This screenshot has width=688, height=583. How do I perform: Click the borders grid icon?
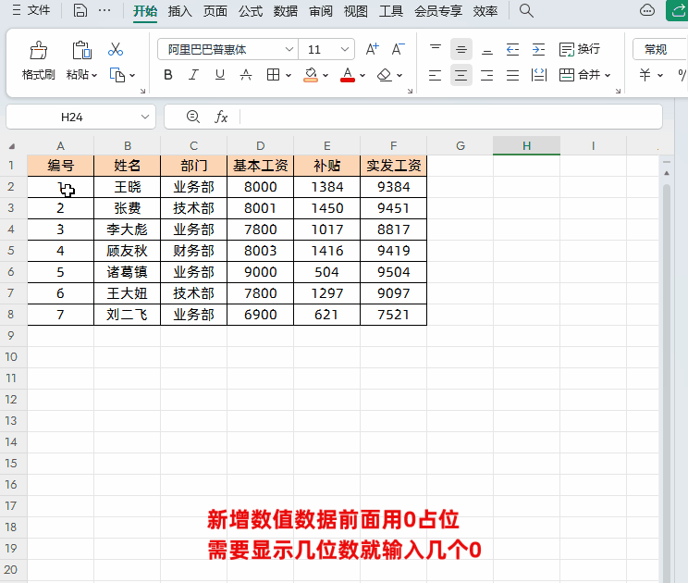[273, 75]
